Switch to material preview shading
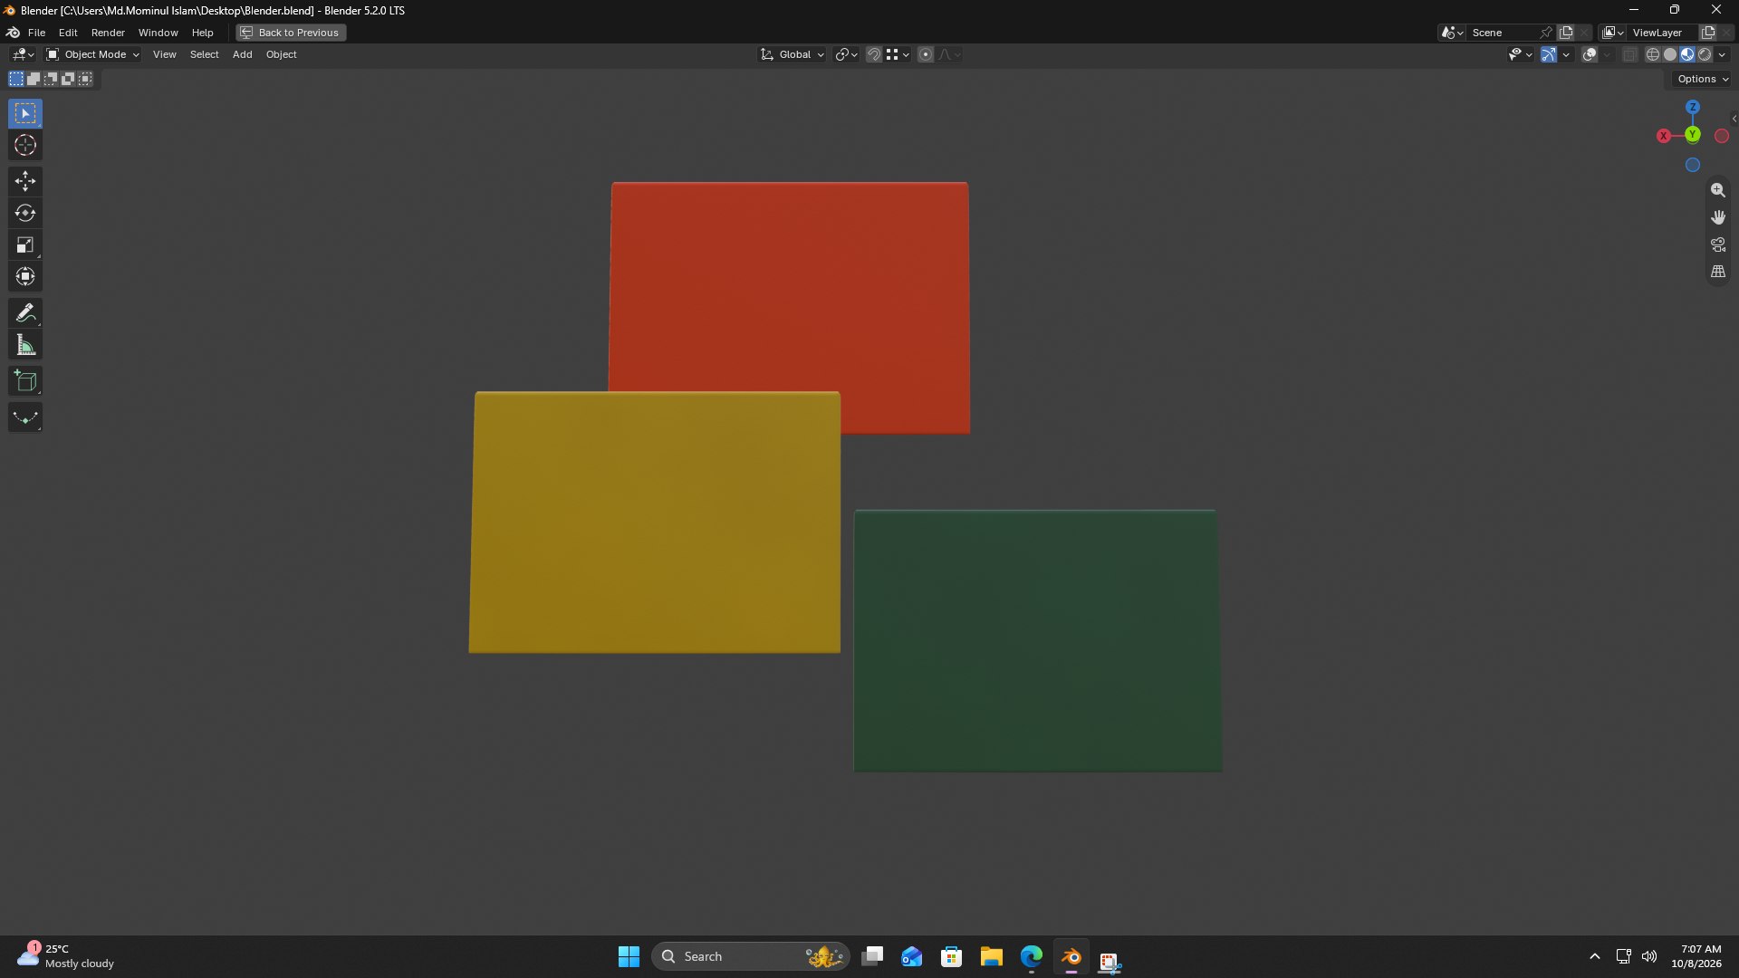1739x978 pixels. (x=1687, y=54)
